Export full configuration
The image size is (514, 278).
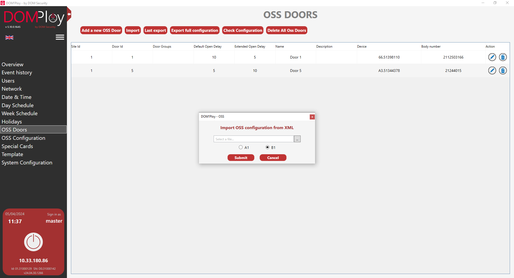tap(195, 30)
